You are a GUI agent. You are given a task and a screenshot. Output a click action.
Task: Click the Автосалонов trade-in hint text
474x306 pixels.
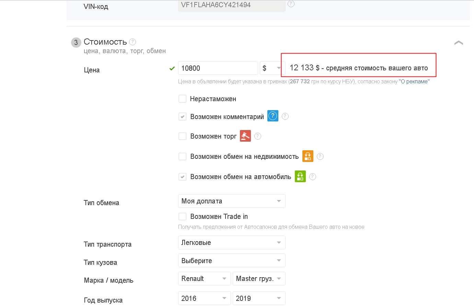point(271,227)
